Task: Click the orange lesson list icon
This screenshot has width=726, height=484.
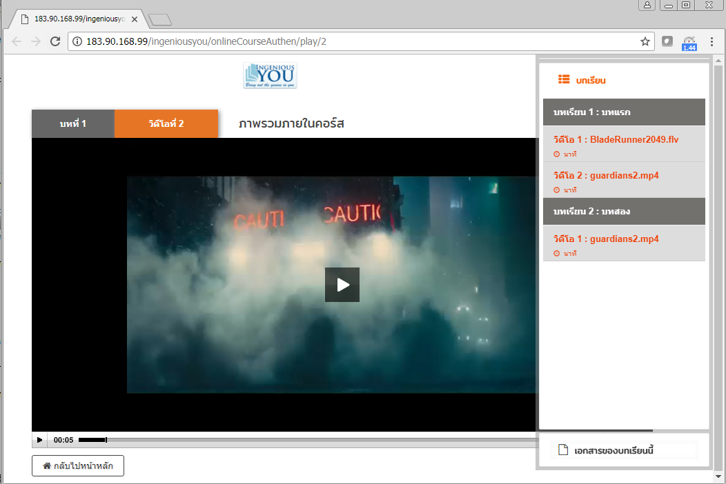Action: (x=564, y=79)
